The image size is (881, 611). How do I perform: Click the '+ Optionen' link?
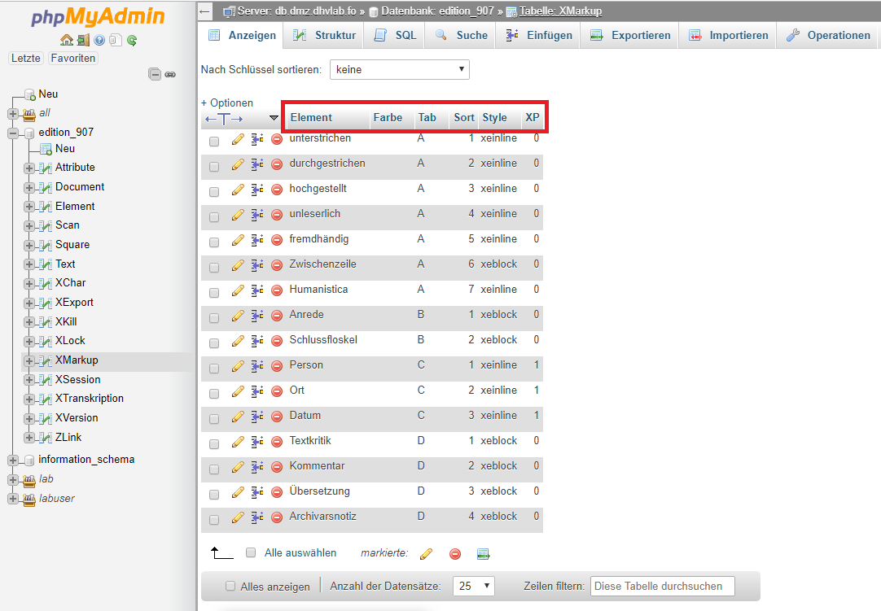click(227, 103)
